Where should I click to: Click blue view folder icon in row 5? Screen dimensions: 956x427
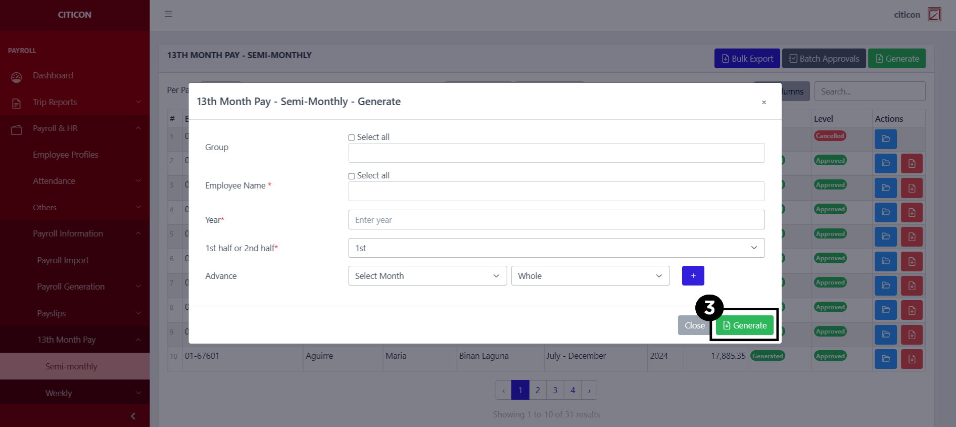[886, 236]
